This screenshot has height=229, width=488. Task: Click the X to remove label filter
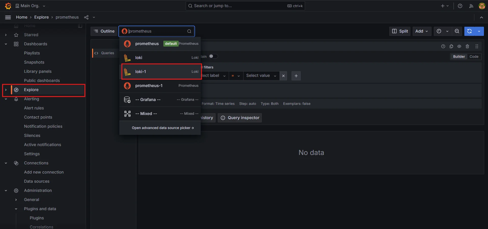[283, 76]
